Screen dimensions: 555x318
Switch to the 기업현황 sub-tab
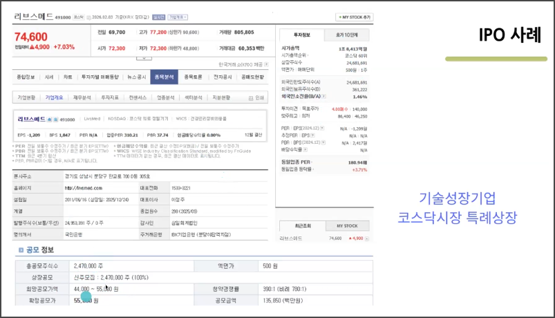click(26, 97)
